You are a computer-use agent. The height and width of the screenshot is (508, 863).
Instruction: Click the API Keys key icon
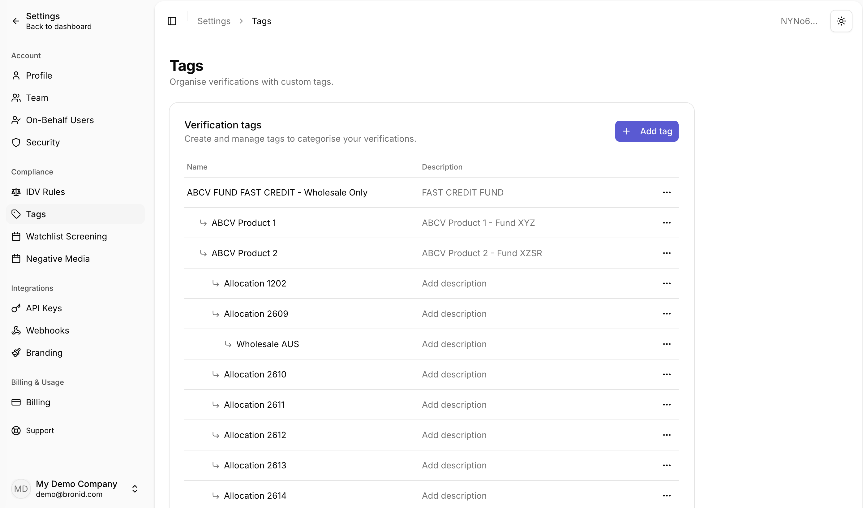pos(16,308)
